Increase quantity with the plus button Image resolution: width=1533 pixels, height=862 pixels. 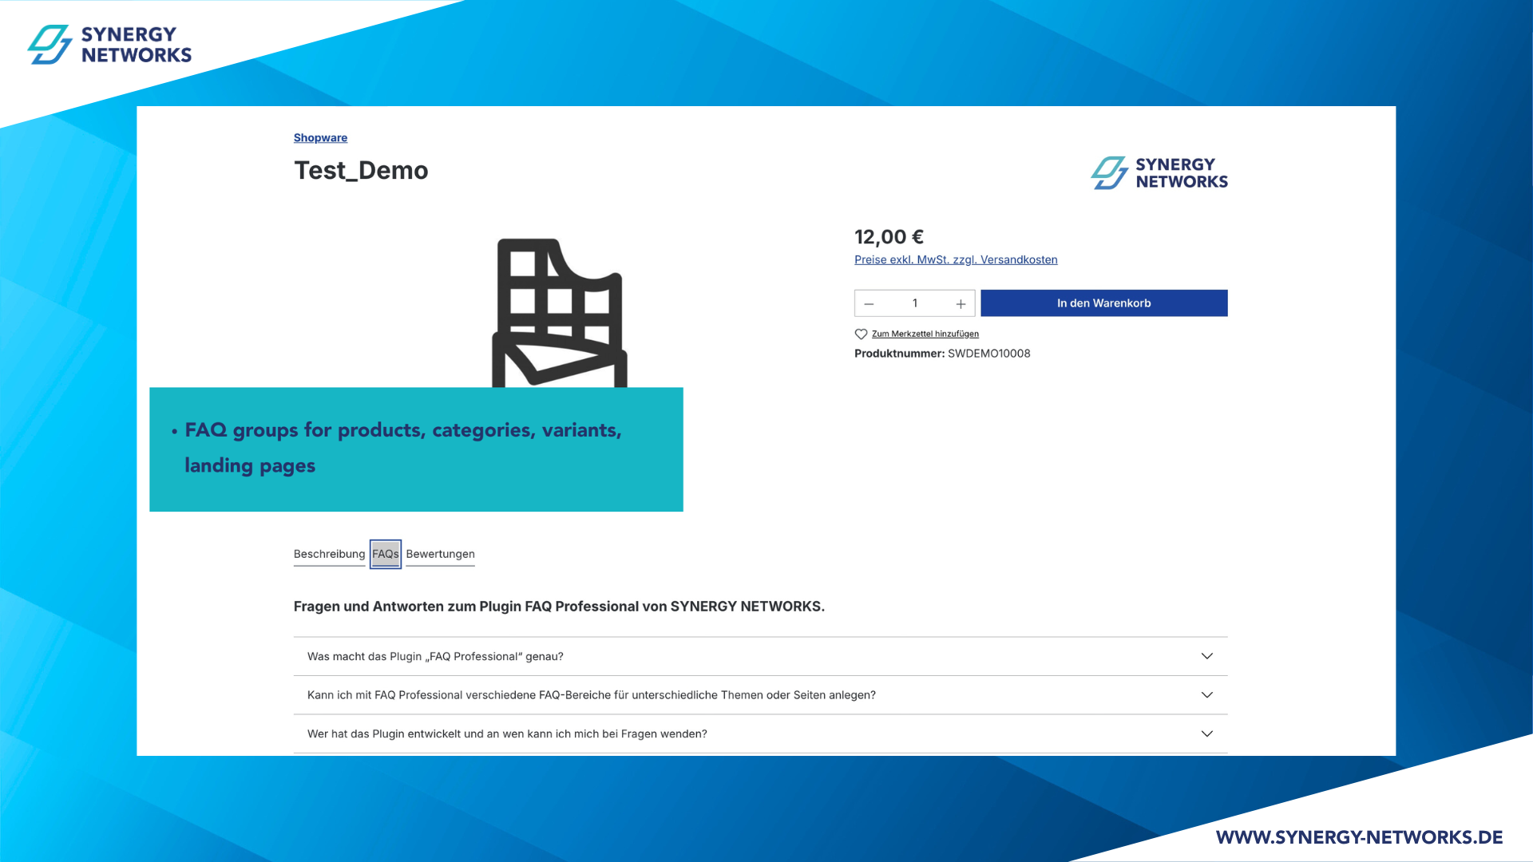pyautogui.click(x=961, y=303)
